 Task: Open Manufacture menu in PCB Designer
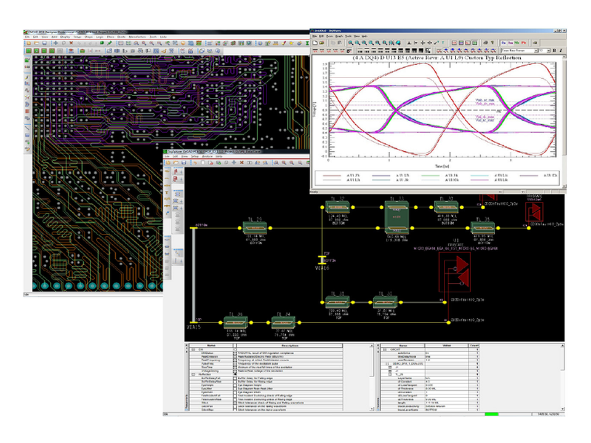(x=137, y=37)
